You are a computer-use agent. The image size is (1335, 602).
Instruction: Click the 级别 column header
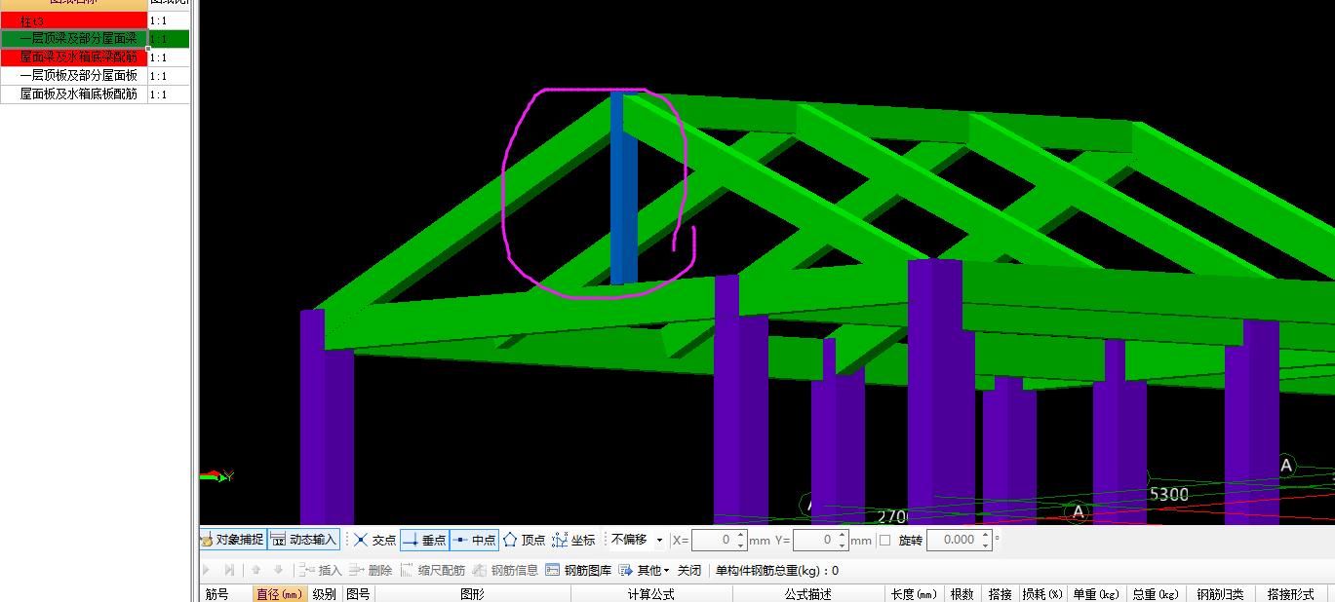click(325, 594)
